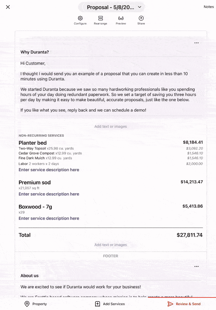Add text or images below intro
The image size is (216, 310).
click(x=110, y=127)
